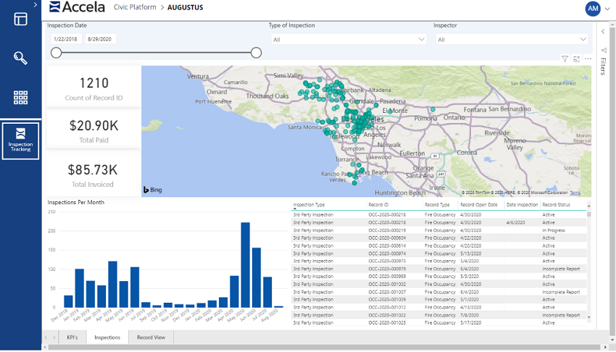
Task: Select the Inspection Tracking sidebar tile
Action: (x=20, y=141)
